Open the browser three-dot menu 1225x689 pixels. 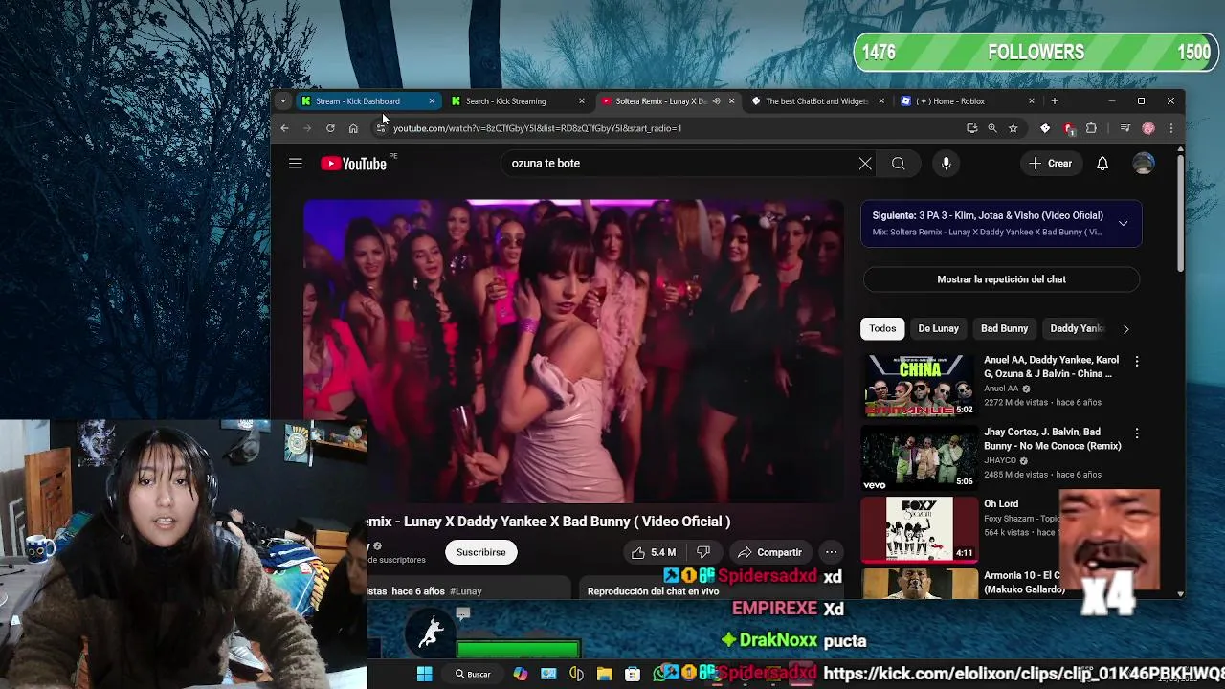(1170, 128)
